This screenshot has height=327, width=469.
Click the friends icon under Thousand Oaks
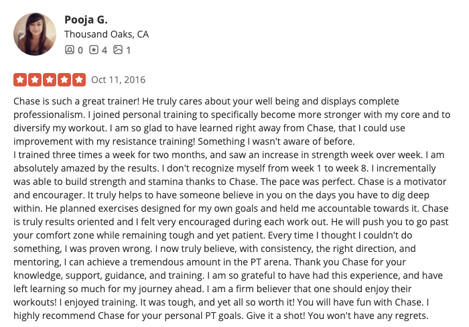70,50
